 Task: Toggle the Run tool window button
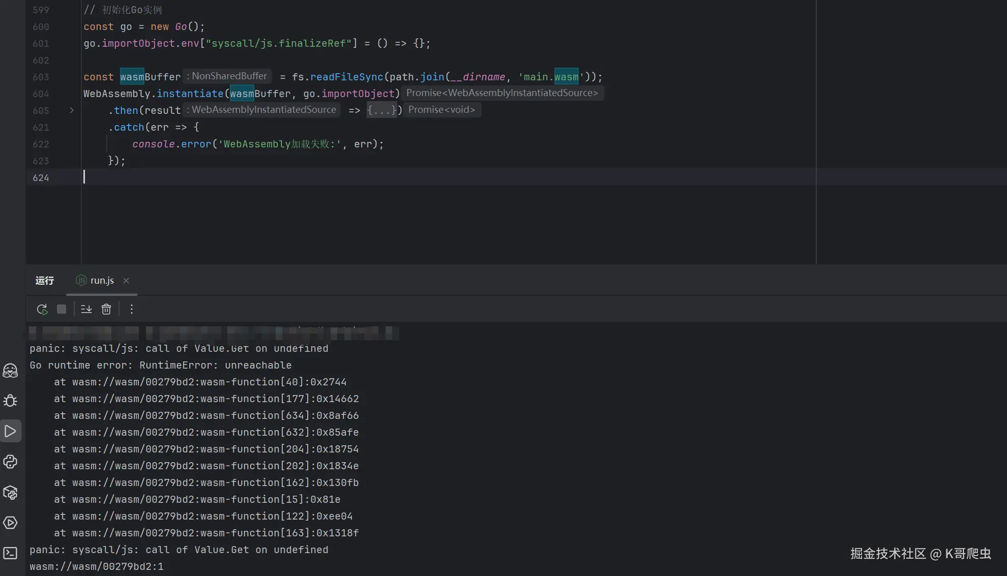[10, 431]
